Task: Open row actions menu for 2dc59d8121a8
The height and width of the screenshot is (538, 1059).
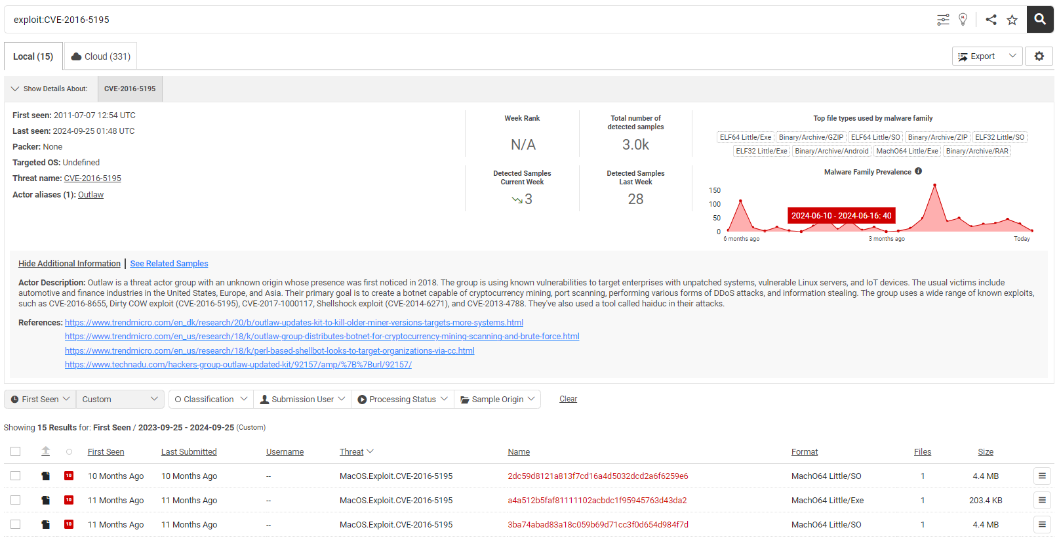Action: tap(1042, 476)
